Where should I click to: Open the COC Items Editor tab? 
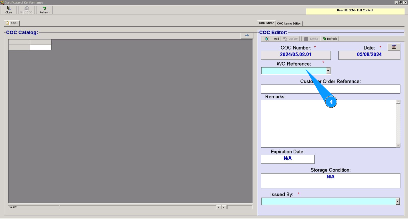(289, 23)
